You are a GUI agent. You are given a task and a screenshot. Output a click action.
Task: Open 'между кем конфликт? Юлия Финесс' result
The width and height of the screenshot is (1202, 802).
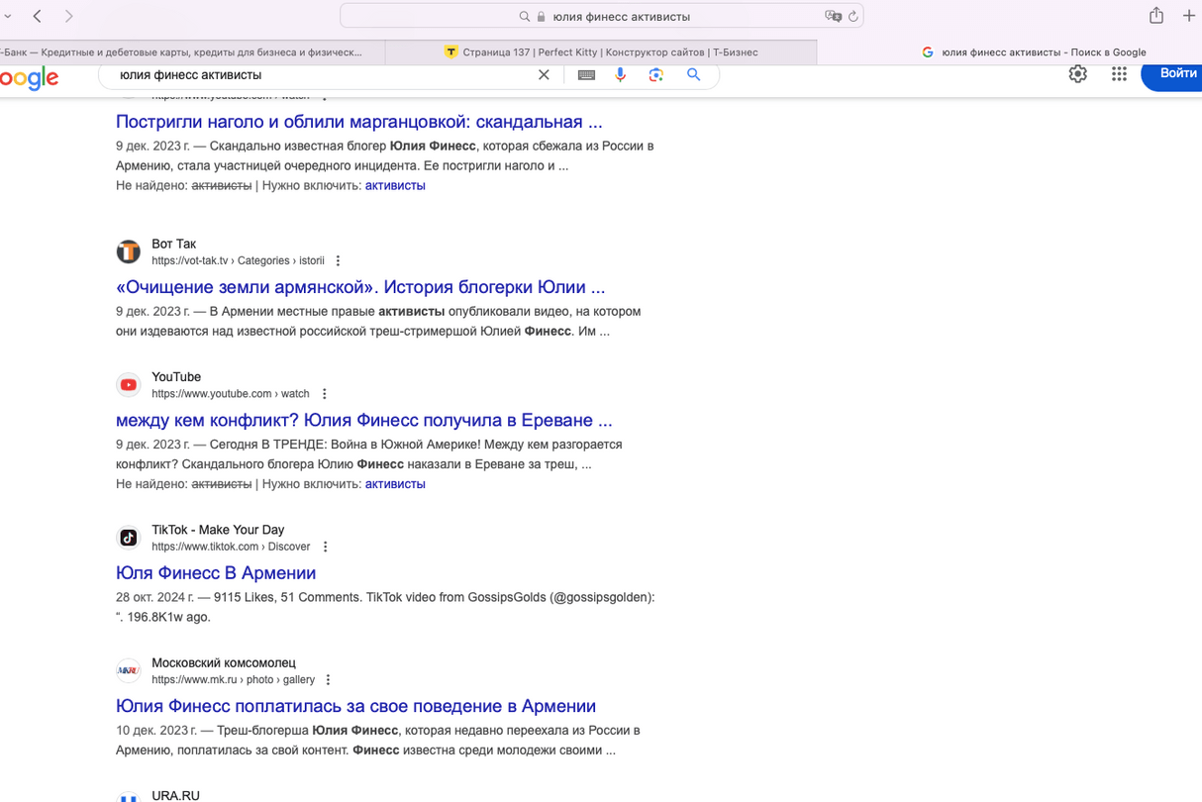(x=364, y=421)
